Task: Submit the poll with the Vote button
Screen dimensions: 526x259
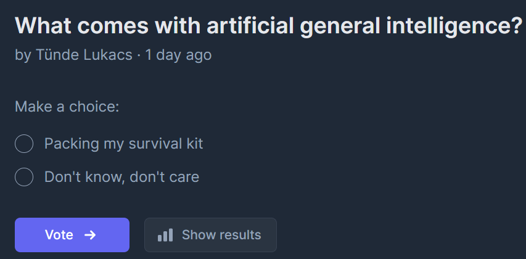Action: pyautogui.click(x=72, y=235)
